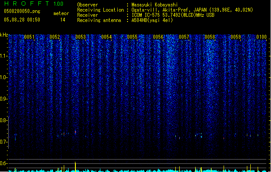Viewport: 271px width, 172px height.
Task: Click the 0055 time marker
Action: [x=132, y=37]
